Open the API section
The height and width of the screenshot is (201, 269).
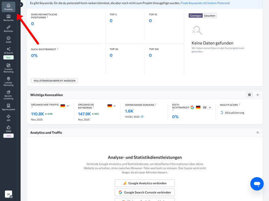point(8,118)
